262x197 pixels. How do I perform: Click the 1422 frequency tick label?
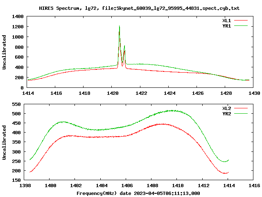141,93
